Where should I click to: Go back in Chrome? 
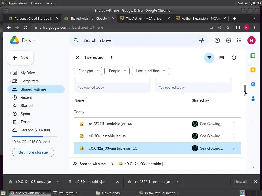point(9,27)
